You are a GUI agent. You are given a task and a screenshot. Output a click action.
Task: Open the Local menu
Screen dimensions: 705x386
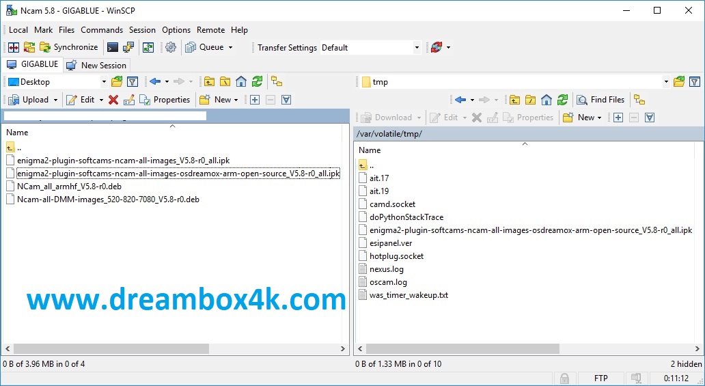click(18, 30)
